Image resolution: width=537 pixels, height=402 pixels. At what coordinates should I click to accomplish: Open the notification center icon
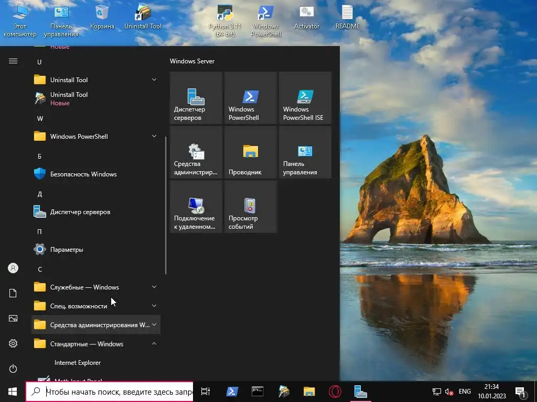tap(520, 392)
